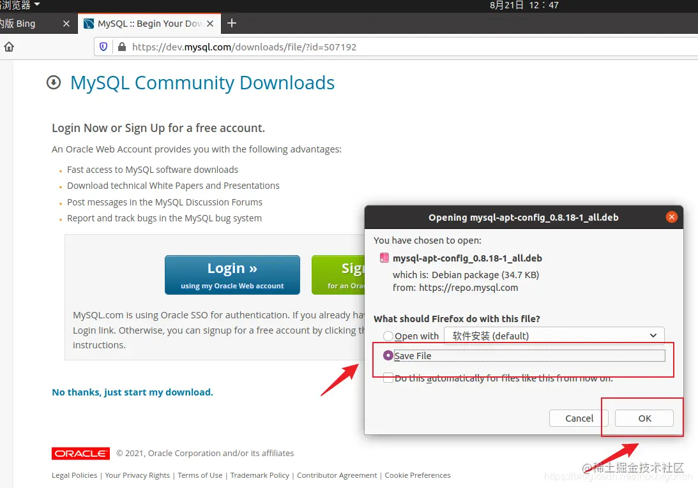698x488 pixels.
Task: Click 'Post messages in the MySQL Discussion Forums'
Action: pyautogui.click(x=165, y=202)
